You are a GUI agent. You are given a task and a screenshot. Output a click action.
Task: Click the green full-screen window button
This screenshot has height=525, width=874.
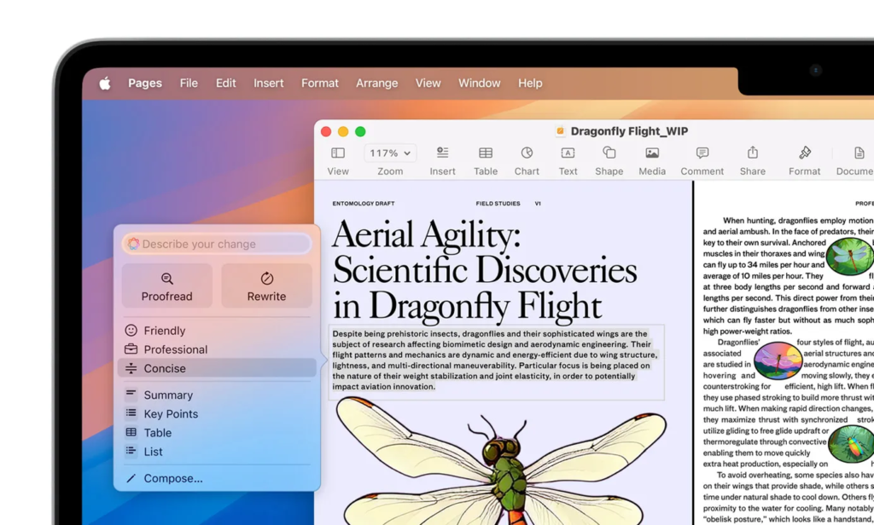tap(361, 131)
